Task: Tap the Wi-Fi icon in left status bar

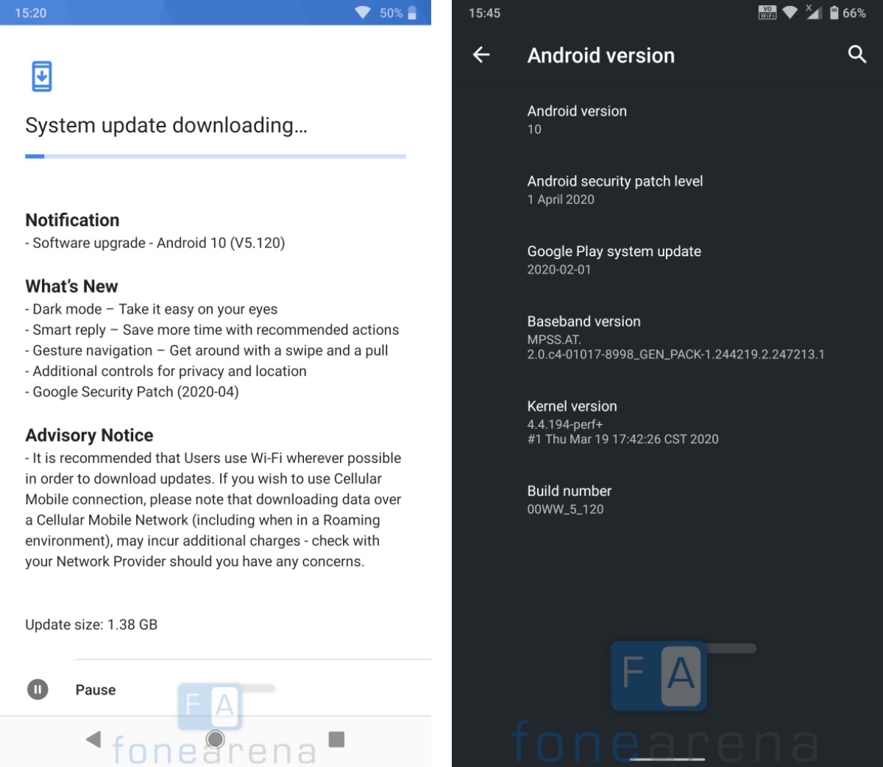Action: coord(363,13)
